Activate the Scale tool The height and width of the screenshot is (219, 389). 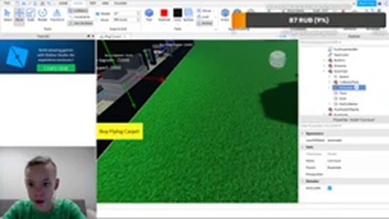[31, 15]
